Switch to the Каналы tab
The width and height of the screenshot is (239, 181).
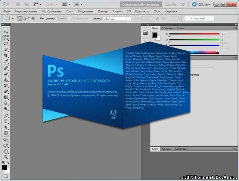[167, 149]
